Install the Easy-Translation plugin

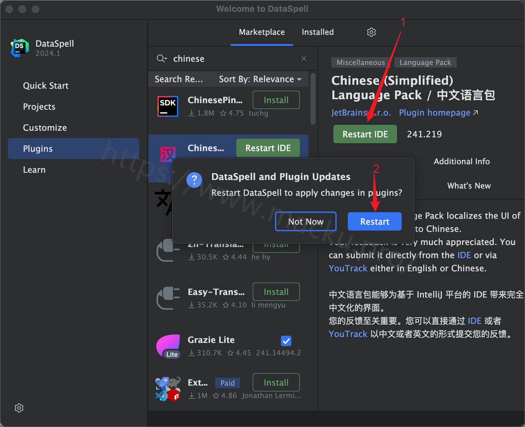click(276, 292)
